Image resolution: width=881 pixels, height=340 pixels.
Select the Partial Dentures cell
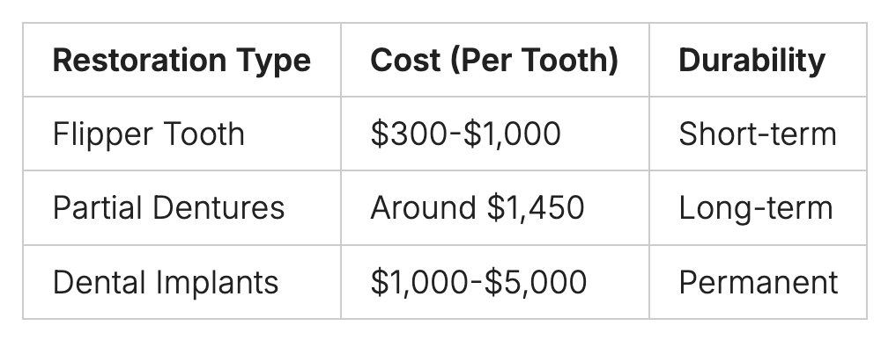coord(181,208)
